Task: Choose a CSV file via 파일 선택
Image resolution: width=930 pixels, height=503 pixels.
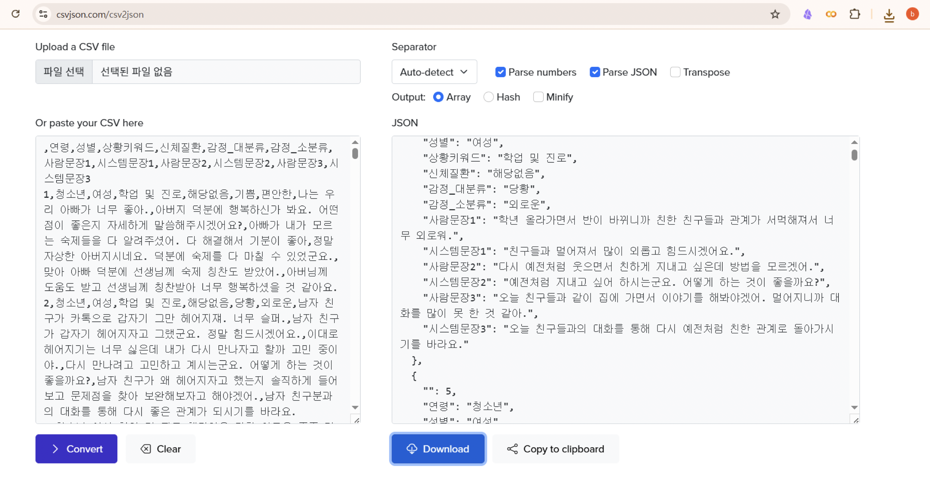Action: tap(64, 71)
